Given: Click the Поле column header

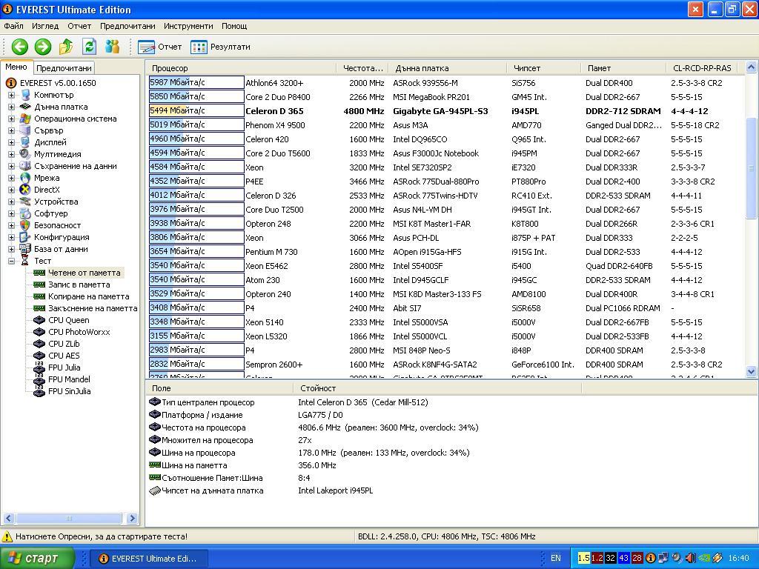Looking at the screenshot, I should 219,388.
